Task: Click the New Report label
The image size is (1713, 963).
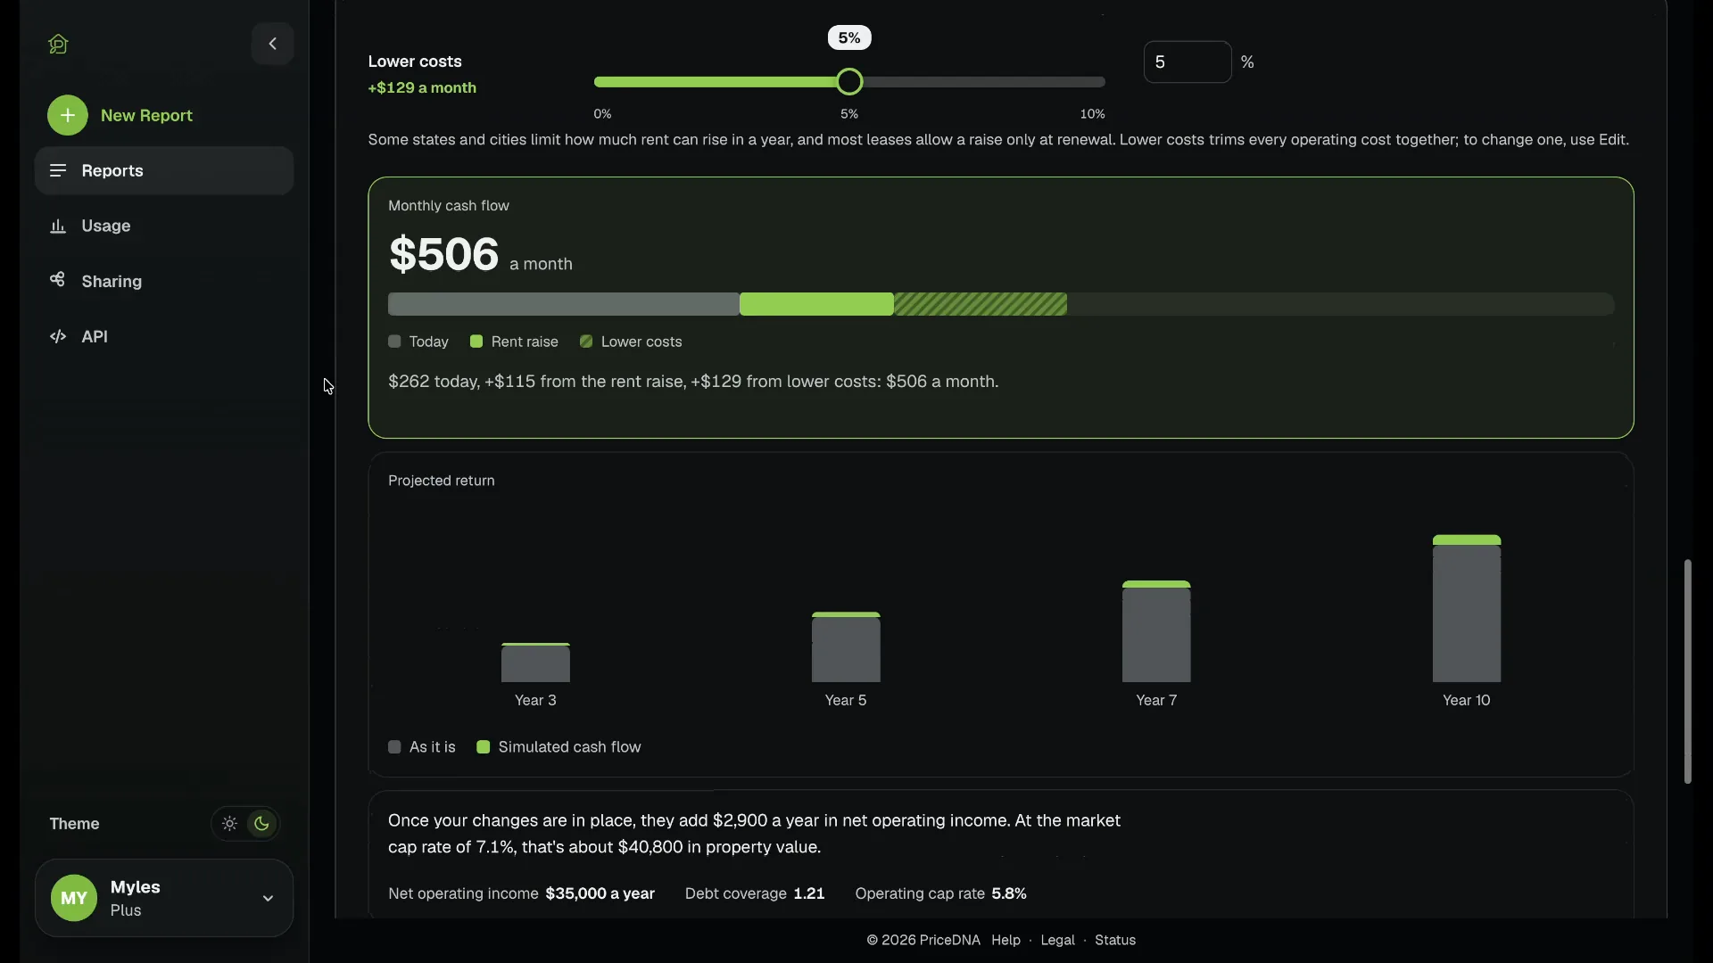Action: (146, 115)
